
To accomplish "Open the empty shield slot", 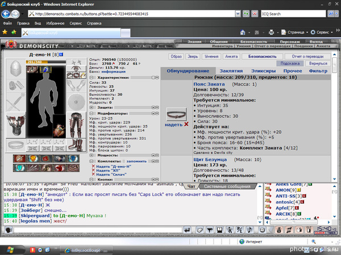I will pyautogui.click(x=76, y=102).
